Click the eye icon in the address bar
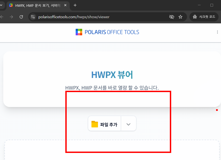Screen dimensions: 221x160 [x=172, y=17]
